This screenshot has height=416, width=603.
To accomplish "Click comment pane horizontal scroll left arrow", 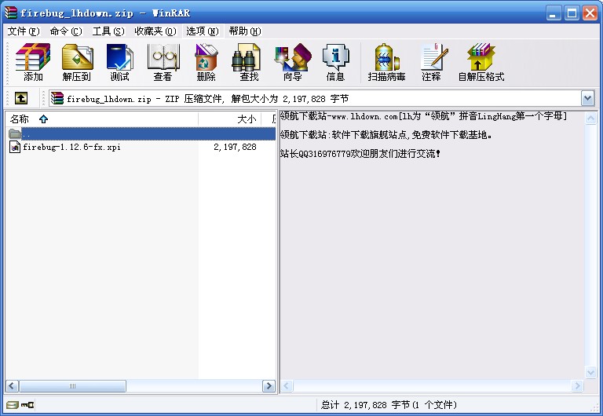I will pyautogui.click(x=287, y=385).
